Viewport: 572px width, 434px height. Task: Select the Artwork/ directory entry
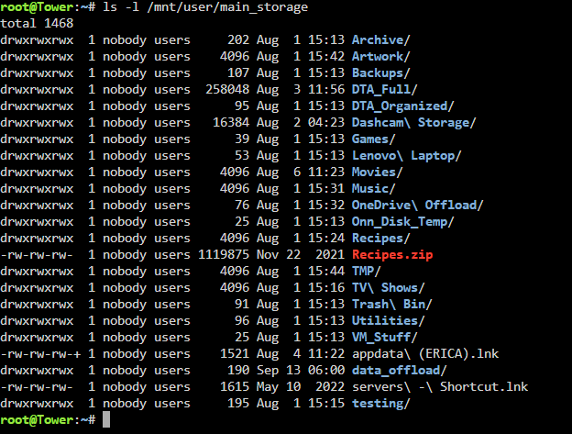pyautogui.click(x=380, y=57)
